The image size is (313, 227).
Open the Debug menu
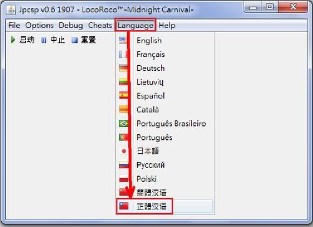pos(71,26)
